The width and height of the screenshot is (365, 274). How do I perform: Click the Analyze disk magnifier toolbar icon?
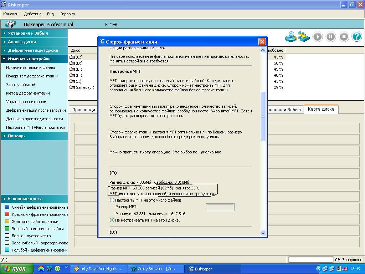pyautogui.click(x=291, y=37)
